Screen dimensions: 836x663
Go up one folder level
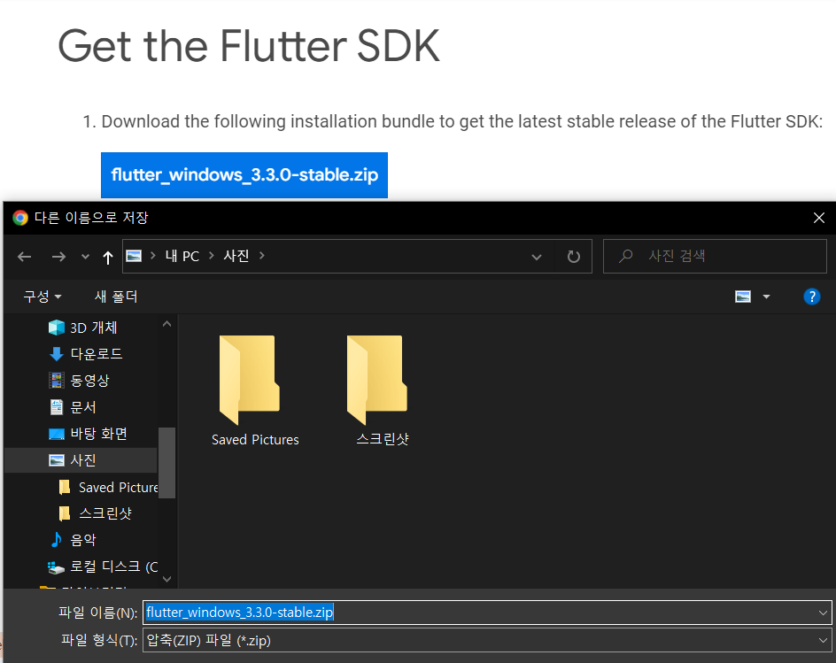(x=108, y=258)
